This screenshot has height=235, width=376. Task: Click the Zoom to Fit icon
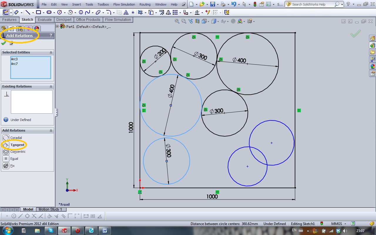tap(177, 21)
